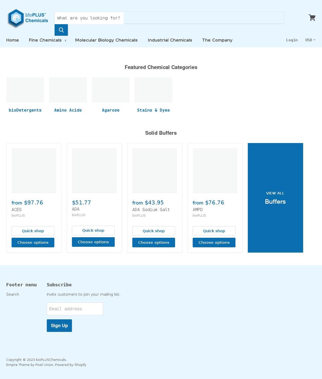Image resolution: width=322 pixels, height=379 pixels.
Task: Click the from $43.95 price
Action: click(x=148, y=202)
